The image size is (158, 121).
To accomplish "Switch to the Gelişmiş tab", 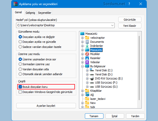I will (x=30, y=13).
